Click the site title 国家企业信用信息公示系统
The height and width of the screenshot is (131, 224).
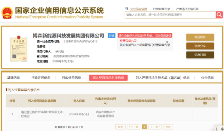point(59,11)
